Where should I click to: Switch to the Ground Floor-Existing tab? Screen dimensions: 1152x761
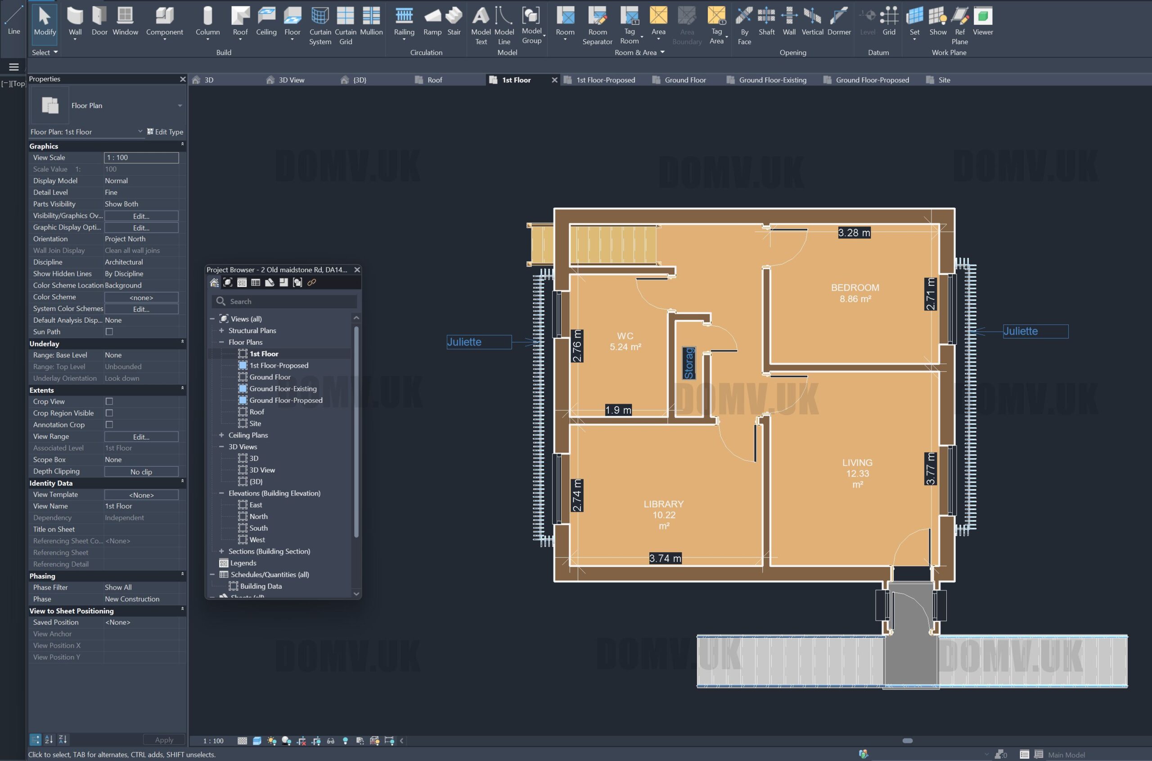pos(772,80)
